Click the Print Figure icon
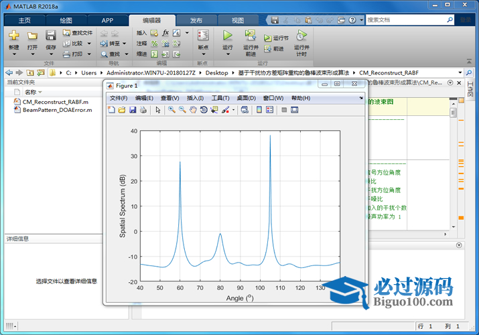 [x=143, y=110]
